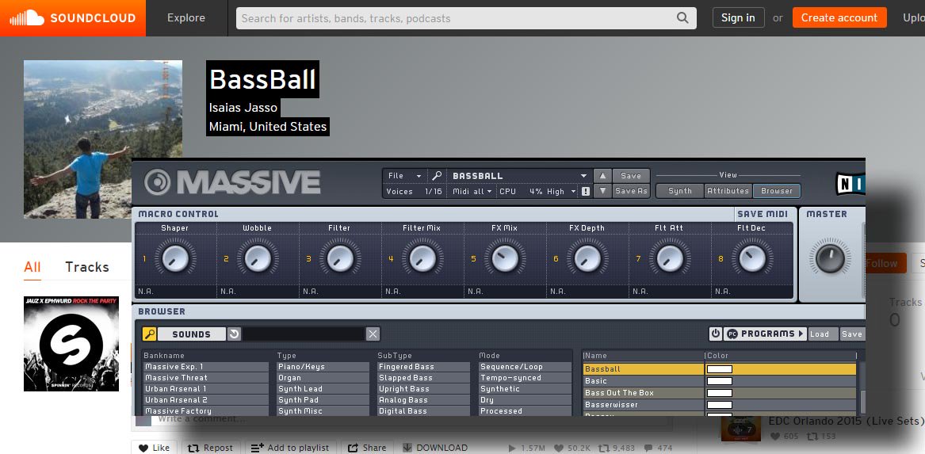925x454 pixels.
Task: Click the SoundCloud logo
Action: click(x=73, y=18)
